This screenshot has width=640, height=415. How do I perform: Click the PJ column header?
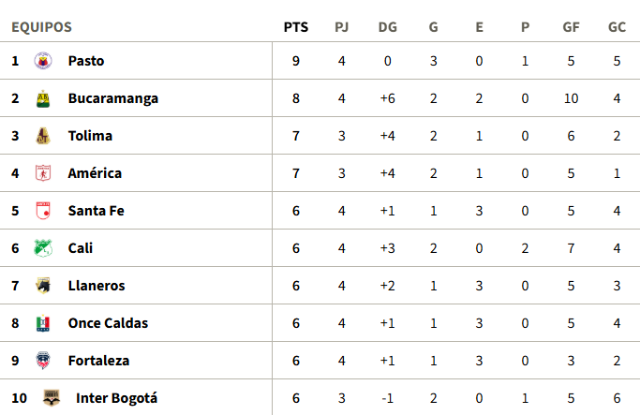click(x=342, y=27)
